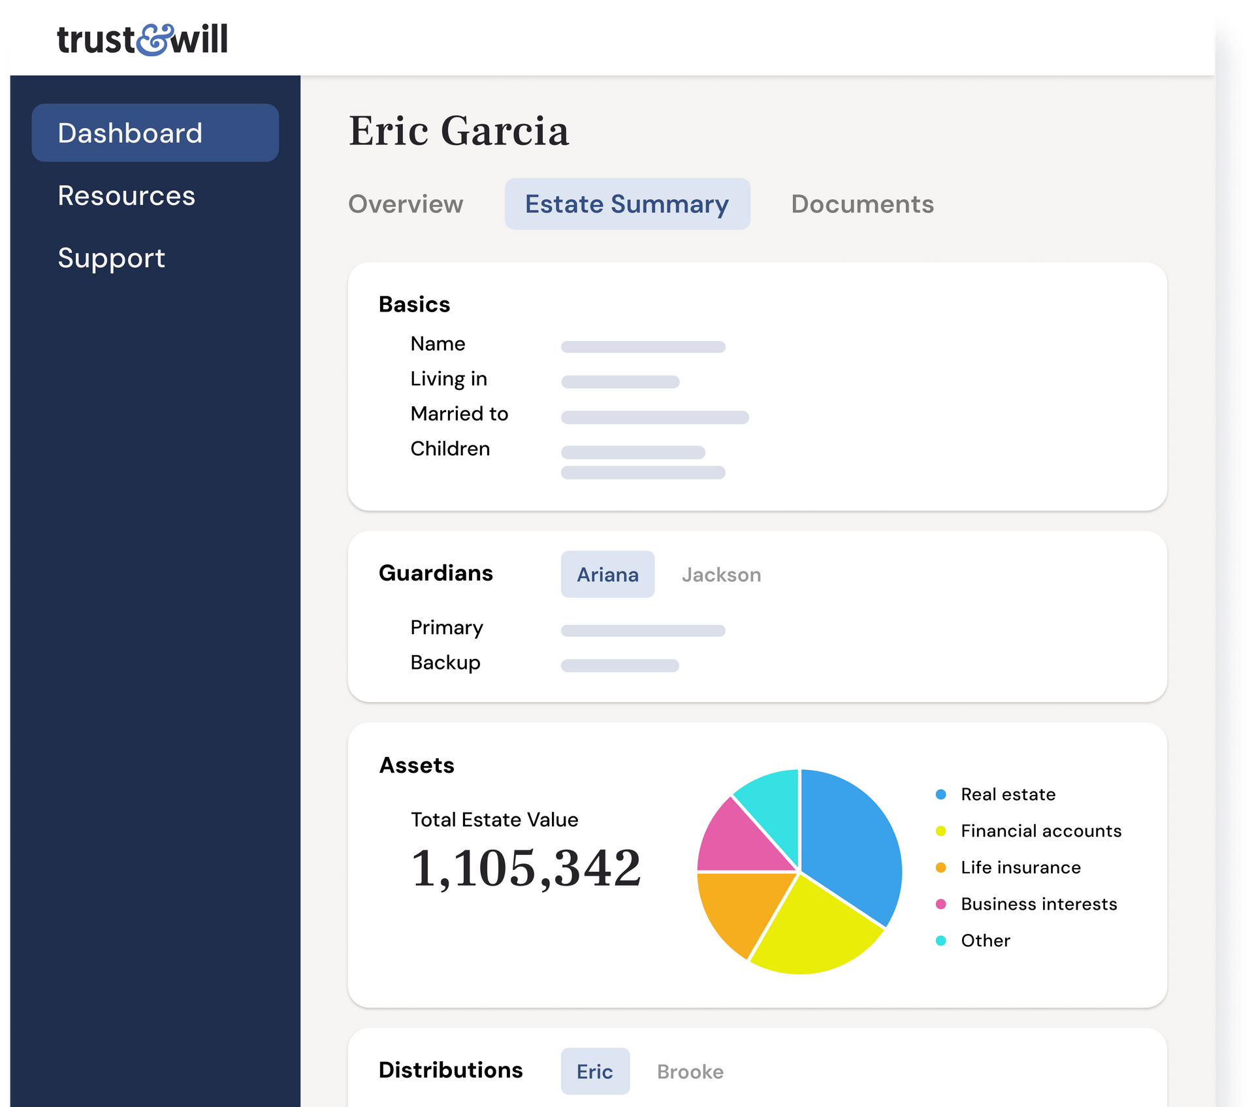Image resolution: width=1254 pixels, height=1107 pixels.
Task: Click the orange Life insurance pie slice
Action: (745, 911)
